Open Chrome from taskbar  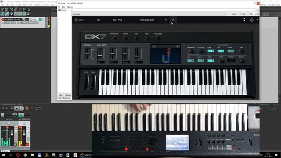click(25, 155)
